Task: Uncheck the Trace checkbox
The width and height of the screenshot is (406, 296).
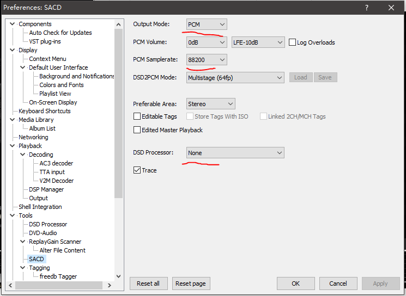Action: pos(137,170)
